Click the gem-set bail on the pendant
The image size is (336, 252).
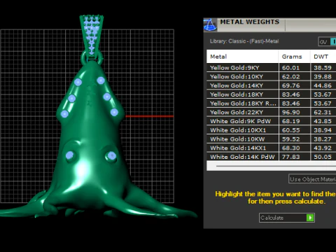(92, 36)
